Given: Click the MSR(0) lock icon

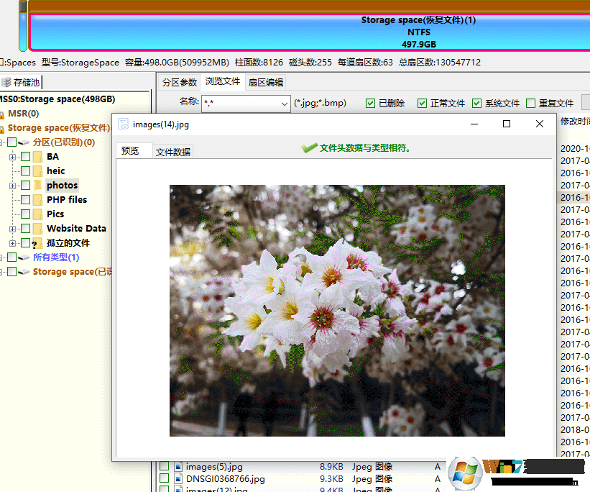Looking at the screenshot, I should coord(2,114).
